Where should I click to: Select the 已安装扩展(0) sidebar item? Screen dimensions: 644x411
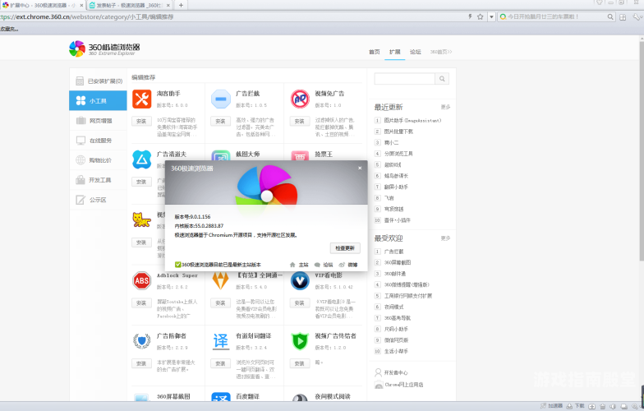click(99, 81)
